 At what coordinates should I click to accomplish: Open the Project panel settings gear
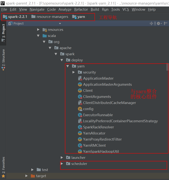tap(159, 23)
